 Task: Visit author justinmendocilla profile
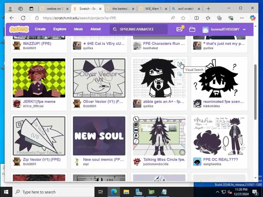tap(156, 164)
